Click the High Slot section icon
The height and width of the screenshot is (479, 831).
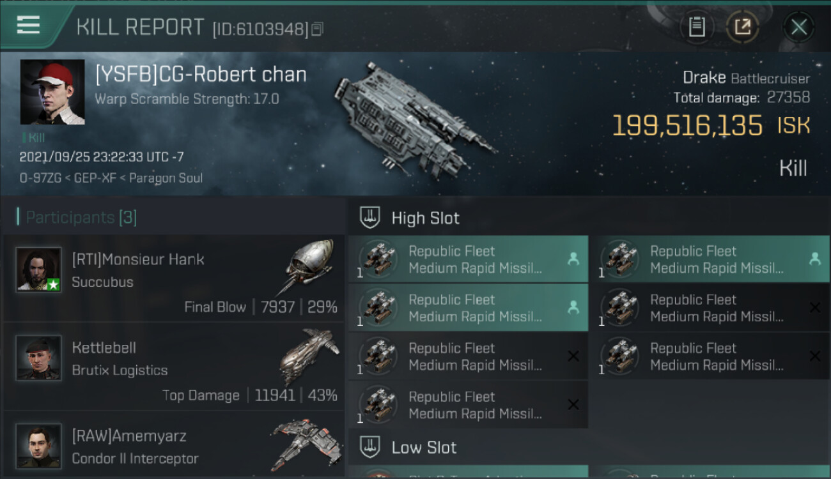click(x=370, y=218)
